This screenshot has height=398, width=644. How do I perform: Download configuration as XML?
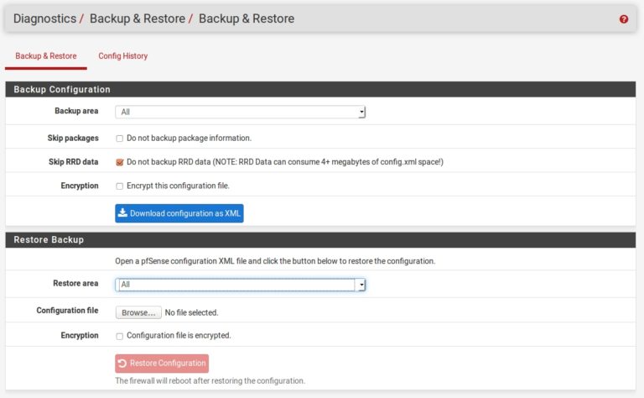pyautogui.click(x=179, y=213)
